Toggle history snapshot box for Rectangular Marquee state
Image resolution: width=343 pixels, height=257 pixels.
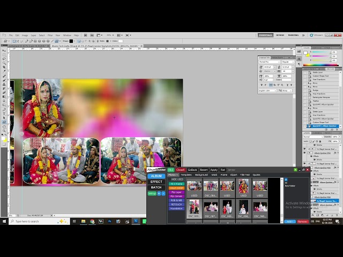coord(305,97)
